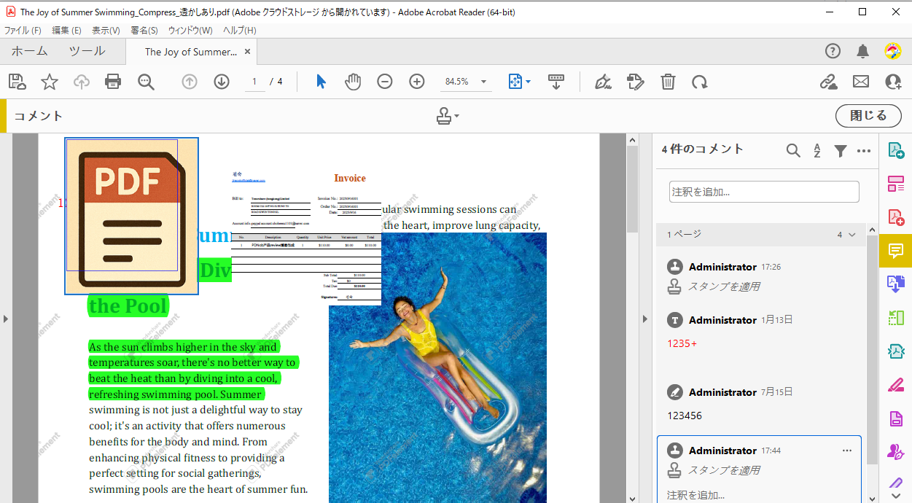Open options for 17:44 stamp comment
Viewport: 912px width, 503px height.
846,451
